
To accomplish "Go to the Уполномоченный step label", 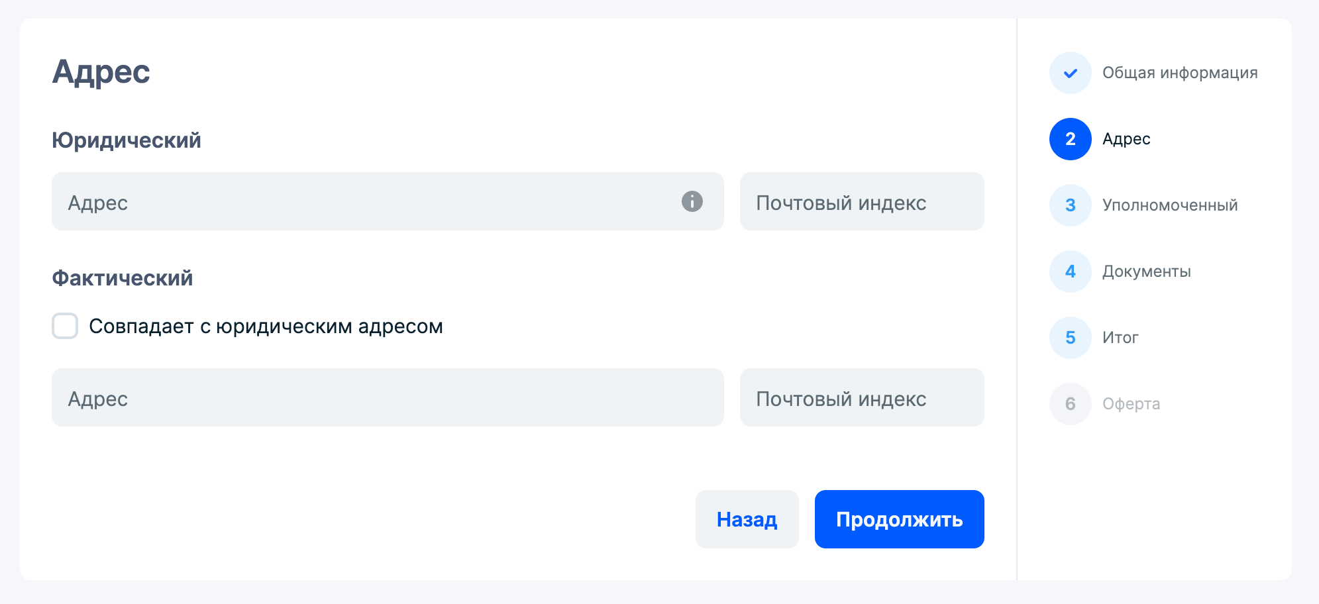I will coord(1170,205).
